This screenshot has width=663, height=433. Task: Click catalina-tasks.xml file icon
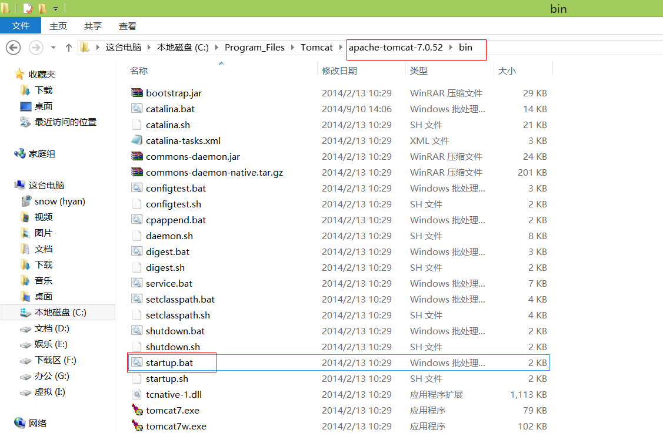pos(136,140)
